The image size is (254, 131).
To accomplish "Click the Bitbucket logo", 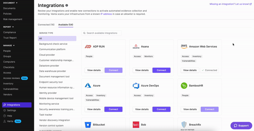I will pos(88,125).
